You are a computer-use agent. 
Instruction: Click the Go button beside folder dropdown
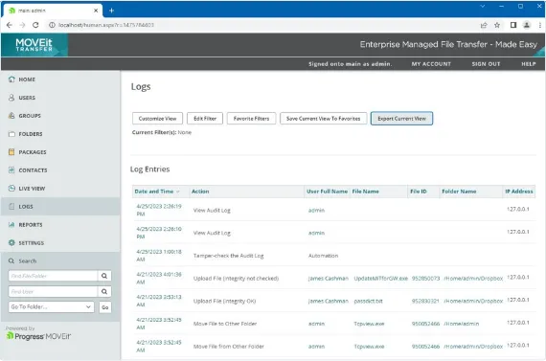104,307
